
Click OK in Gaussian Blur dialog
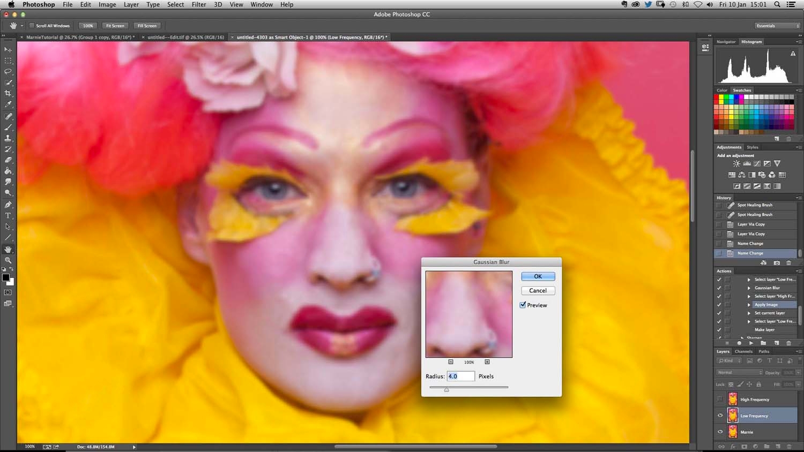coord(538,276)
